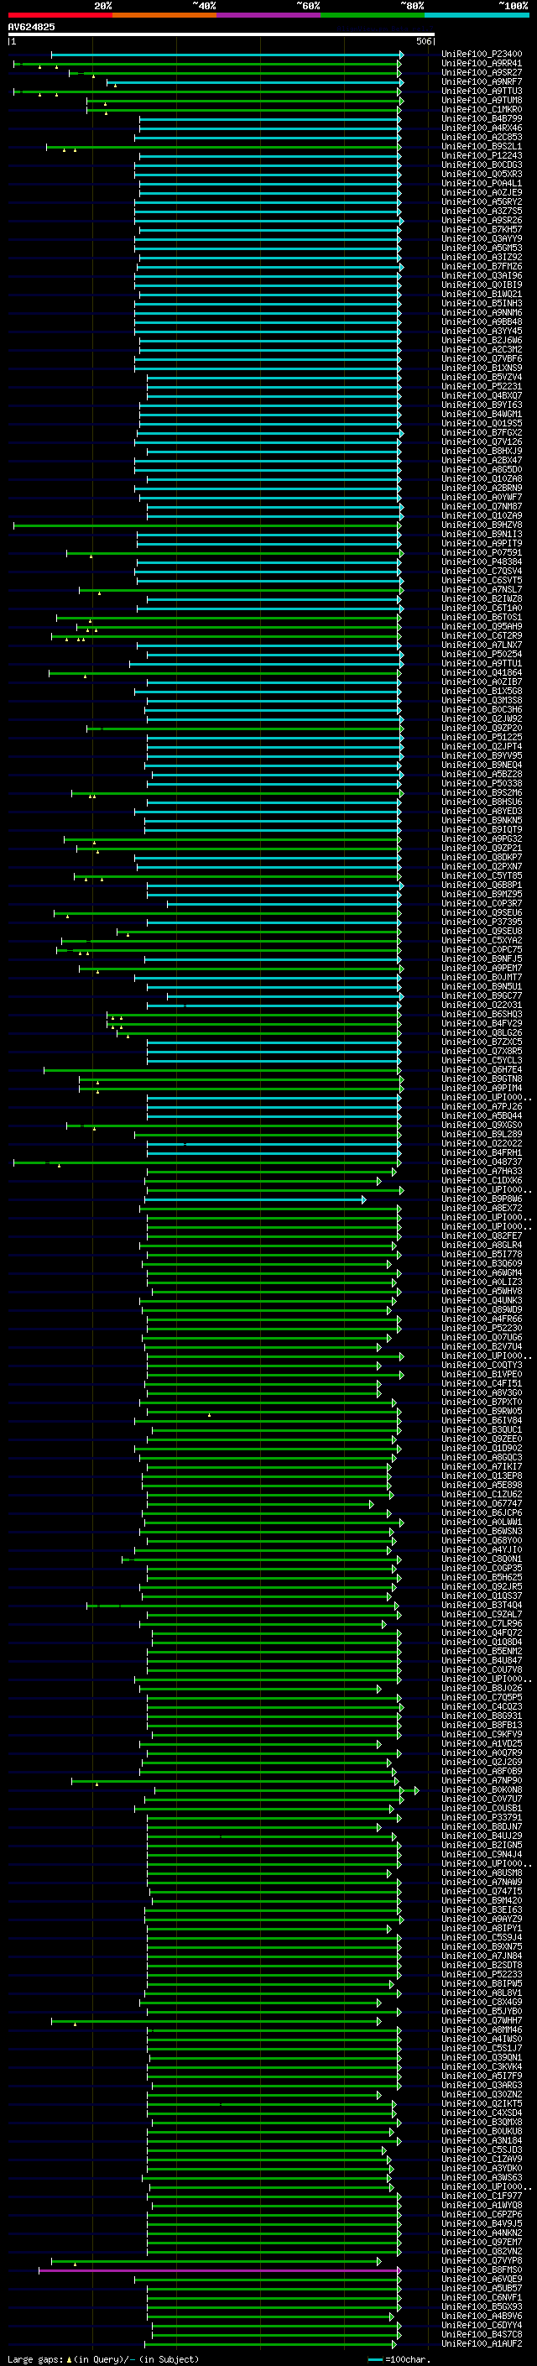Viewport: 537px width, 2366px height.
Task: Open hit UniRef100_B7FMZ6
Action: pos(482,266)
